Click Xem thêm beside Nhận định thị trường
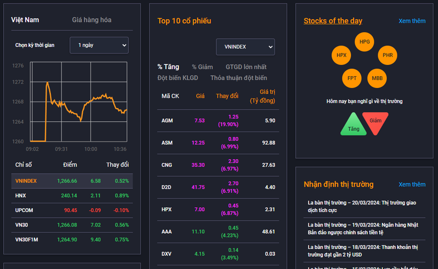The height and width of the screenshot is (269, 438). [x=412, y=184]
